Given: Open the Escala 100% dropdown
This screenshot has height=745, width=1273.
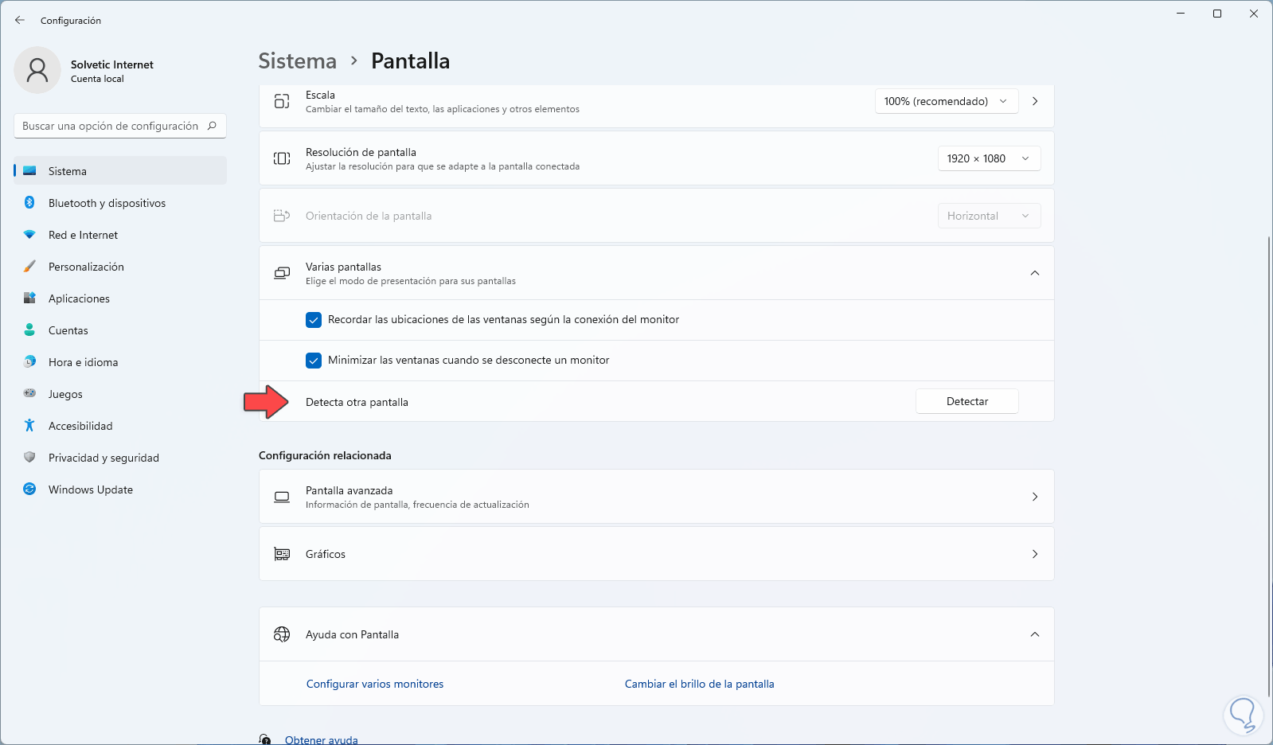Looking at the screenshot, I should point(946,101).
